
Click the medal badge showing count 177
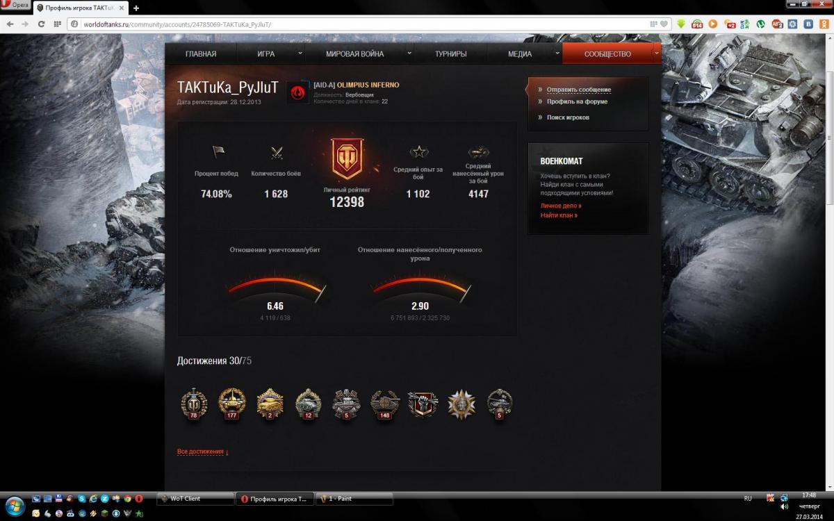232,403
